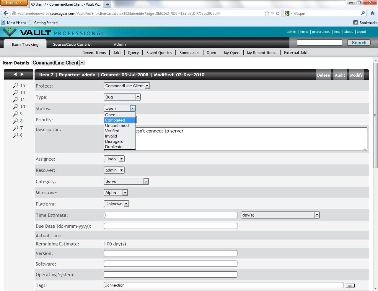
Task: Reload the page with refresh icon
Action: (278, 13)
